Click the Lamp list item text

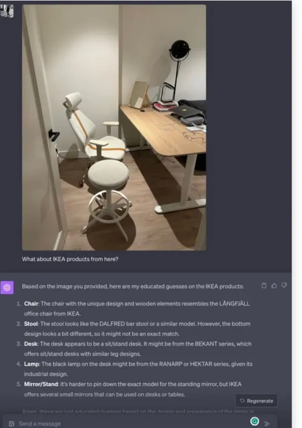pos(138,369)
